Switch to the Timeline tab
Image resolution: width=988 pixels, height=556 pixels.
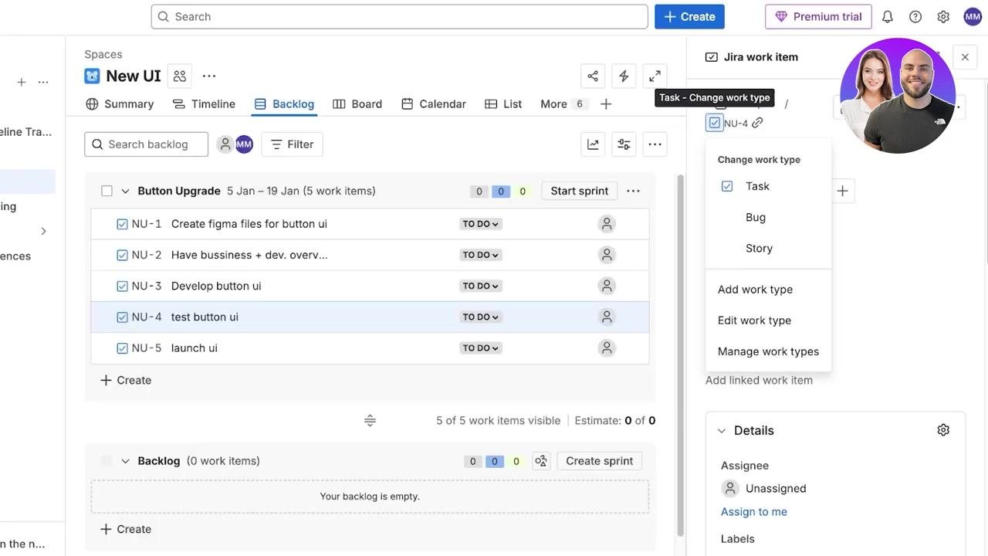(x=204, y=103)
